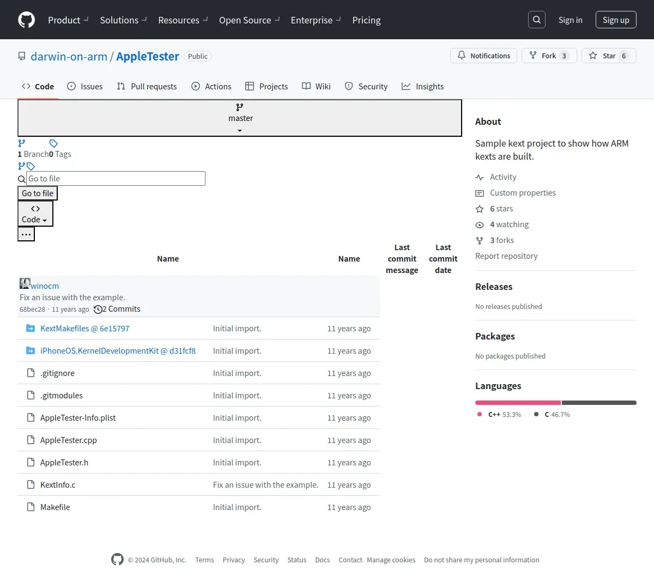Image resolution: width=654 pixels, height=588 pixels.
Task: Click the file icon beside AppleTester.h
Action: [x=31, y=462]
